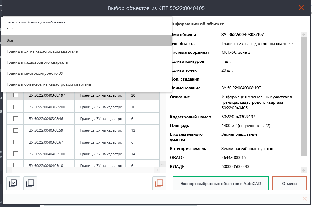Pick 'Границы кадастрового квартала' from the list
The image size is (312, 207).
click(37, 62)
